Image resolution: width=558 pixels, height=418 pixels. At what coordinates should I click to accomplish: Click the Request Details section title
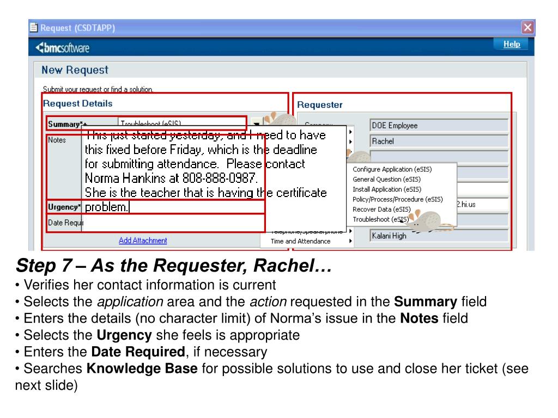[x=77, y=103]
